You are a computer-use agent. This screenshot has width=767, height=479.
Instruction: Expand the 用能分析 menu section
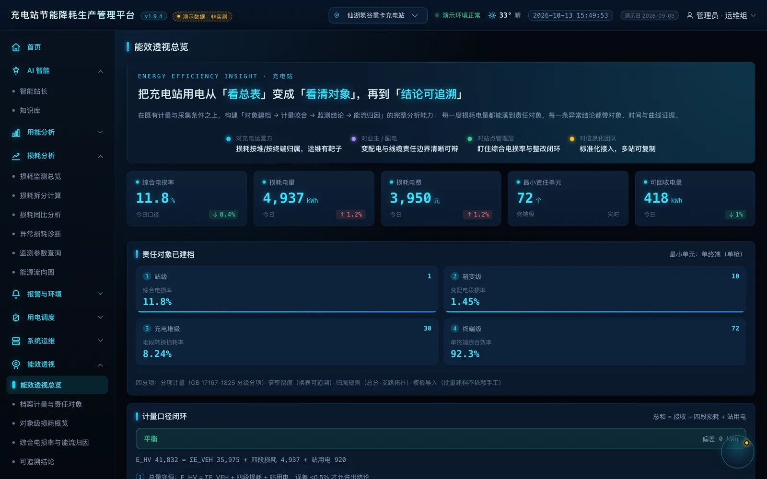100,132
